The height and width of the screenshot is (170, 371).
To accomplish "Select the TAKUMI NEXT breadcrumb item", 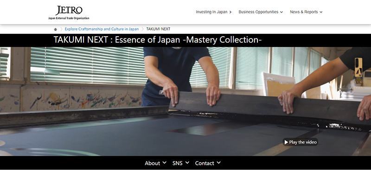I will click(x=158, y=29).
